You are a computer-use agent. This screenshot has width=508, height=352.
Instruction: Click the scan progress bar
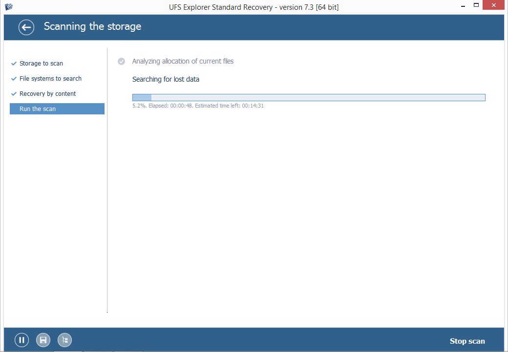(308, 97)
